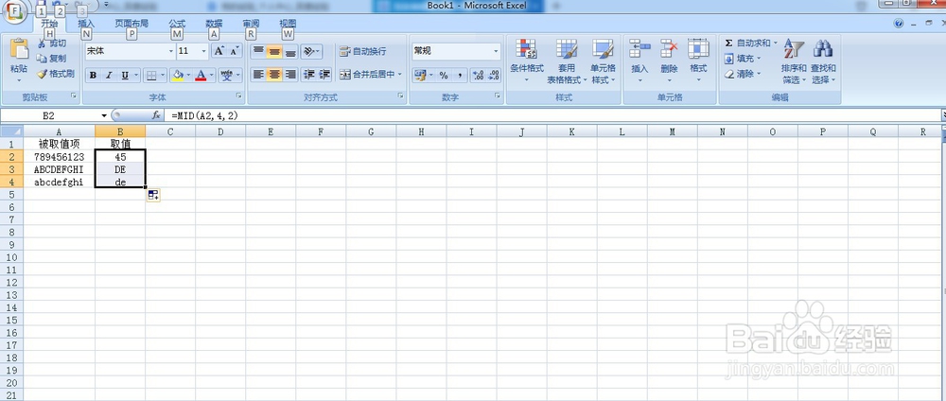Select the Format Painter (格式刷)

(56, 74)
